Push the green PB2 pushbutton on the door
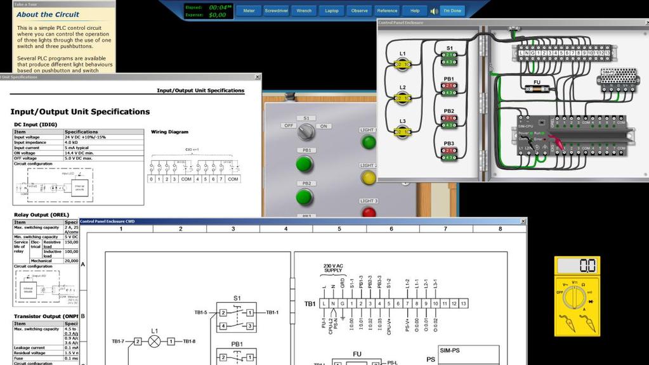 305,197
